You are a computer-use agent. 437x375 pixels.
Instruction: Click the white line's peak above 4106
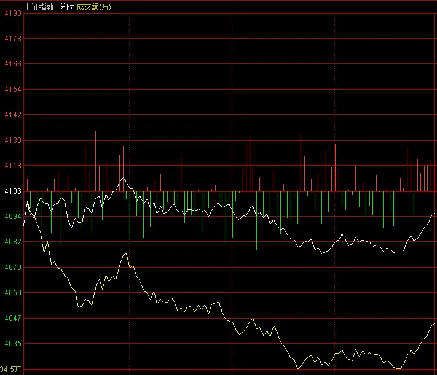(124, 177)
